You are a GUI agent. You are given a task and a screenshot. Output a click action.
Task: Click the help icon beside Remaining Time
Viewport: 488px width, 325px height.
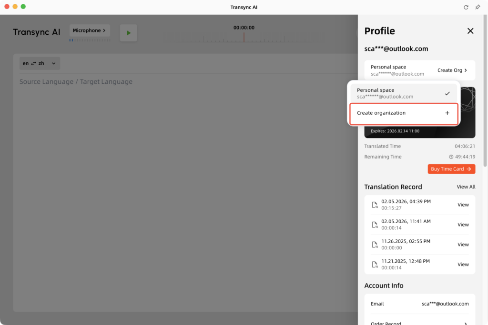[451, 157]
